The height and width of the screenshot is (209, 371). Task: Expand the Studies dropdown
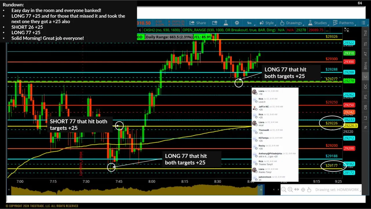coord(318,23)
